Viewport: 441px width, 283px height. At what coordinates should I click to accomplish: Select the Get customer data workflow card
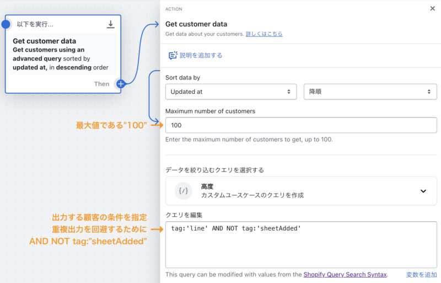[x=63, y=54]
